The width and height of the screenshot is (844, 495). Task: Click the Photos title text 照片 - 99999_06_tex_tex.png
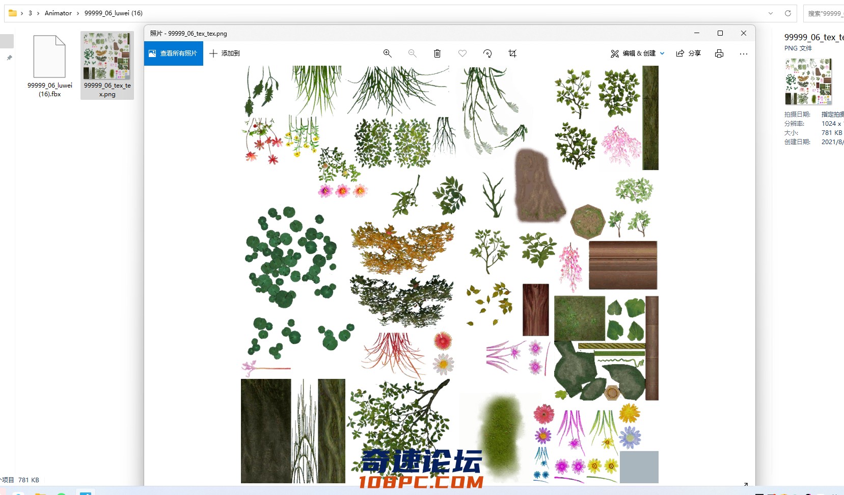188,34
